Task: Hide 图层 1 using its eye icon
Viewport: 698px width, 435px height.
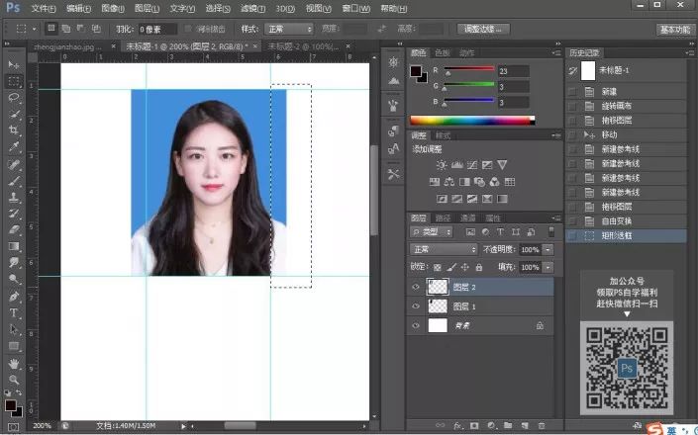Action: 416,306
